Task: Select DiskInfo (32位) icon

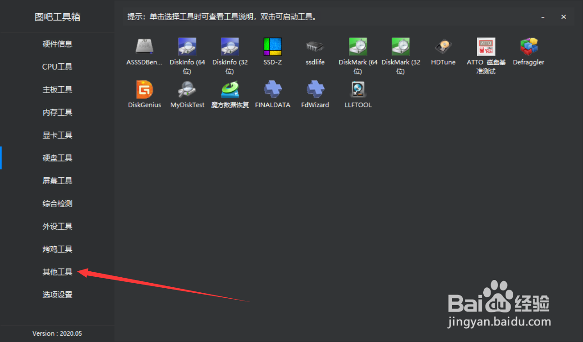Action: (x=230, y=47)
